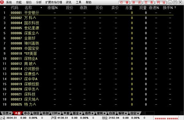This screenshot has height=120, width=184.
Task: Expand the 分类 category tab menu
Action: click(7, 113)
